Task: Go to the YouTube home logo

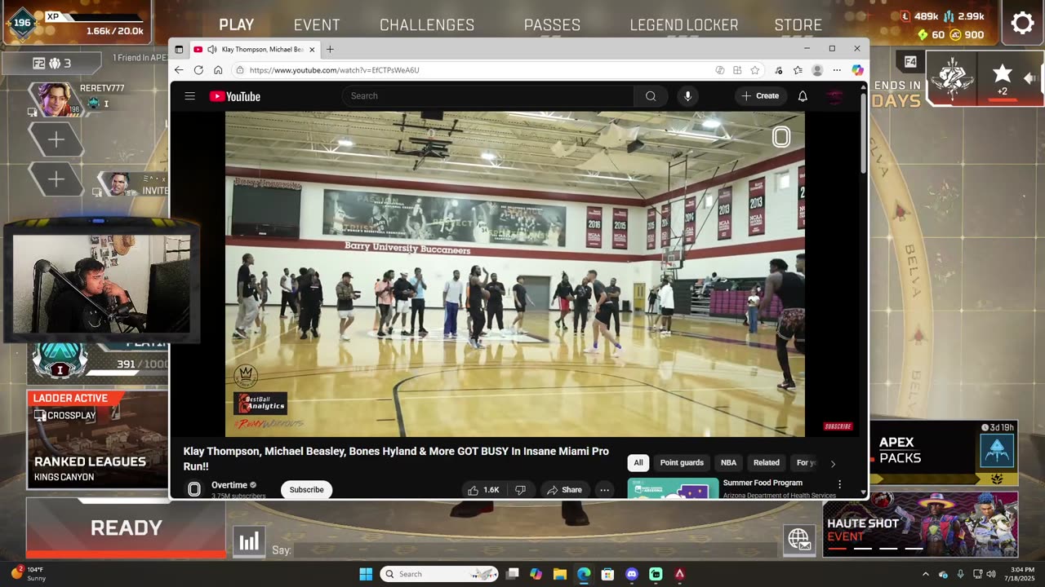Action: 235,96
